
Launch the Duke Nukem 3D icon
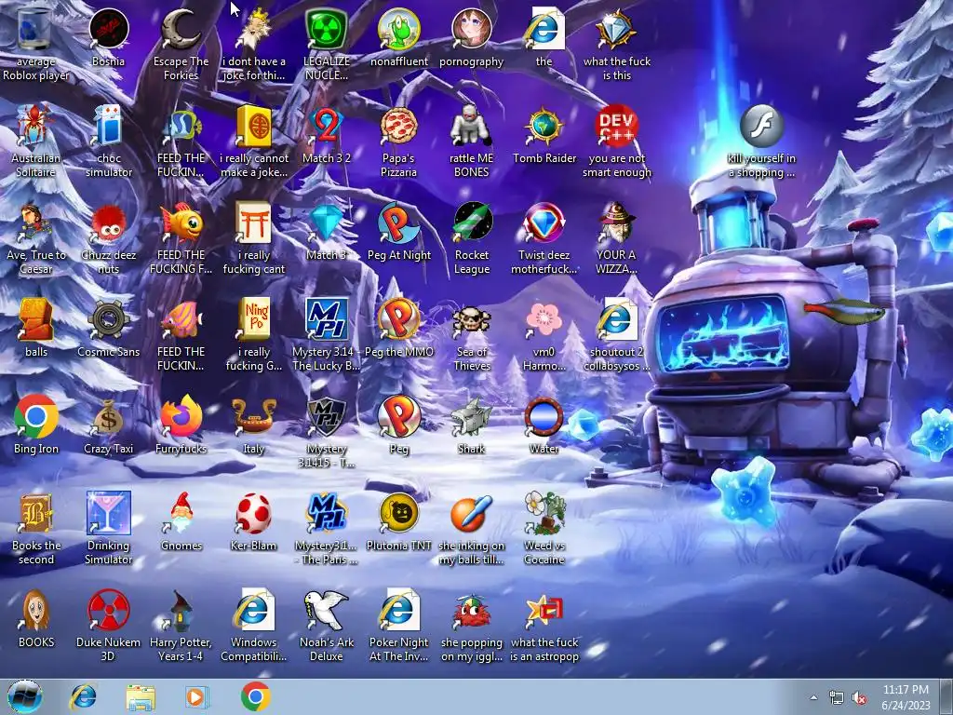(x=108, y=610)
